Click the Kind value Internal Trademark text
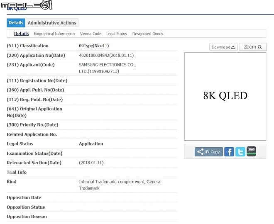 (120, 185)
